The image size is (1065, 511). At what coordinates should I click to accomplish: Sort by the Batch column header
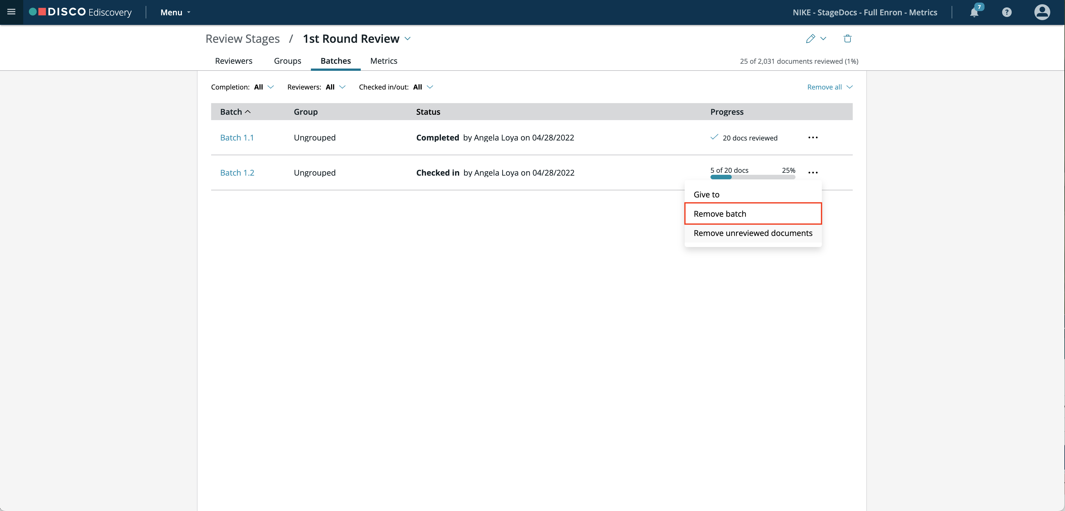pos(235,112)
